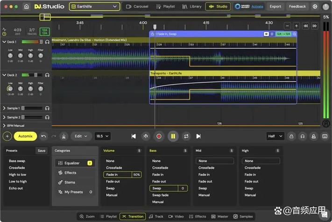This screenshot has height=222, width=332.
Task: Pause playback
Action: pos(173,136)
